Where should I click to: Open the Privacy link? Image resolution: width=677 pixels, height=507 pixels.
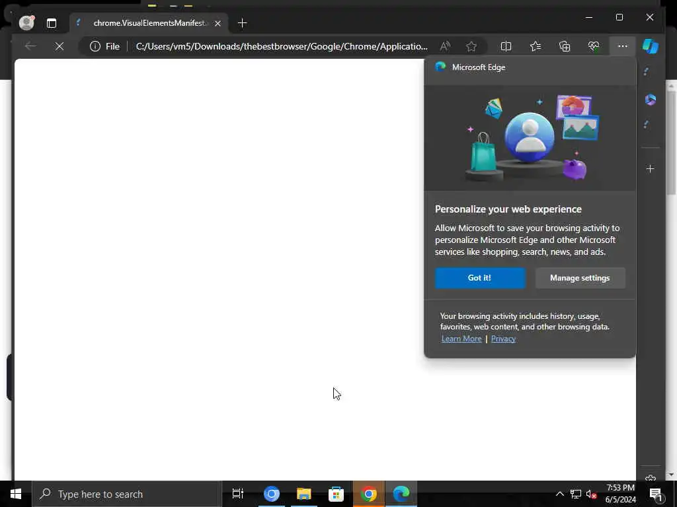coord(503,339)
